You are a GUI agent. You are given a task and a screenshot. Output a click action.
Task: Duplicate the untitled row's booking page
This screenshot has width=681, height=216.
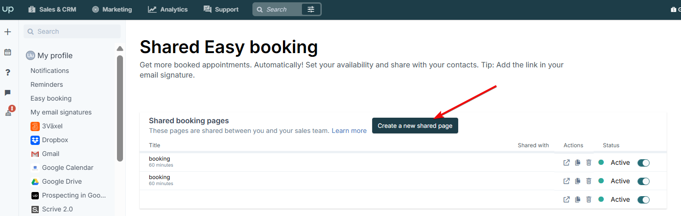tap(577, 199)
